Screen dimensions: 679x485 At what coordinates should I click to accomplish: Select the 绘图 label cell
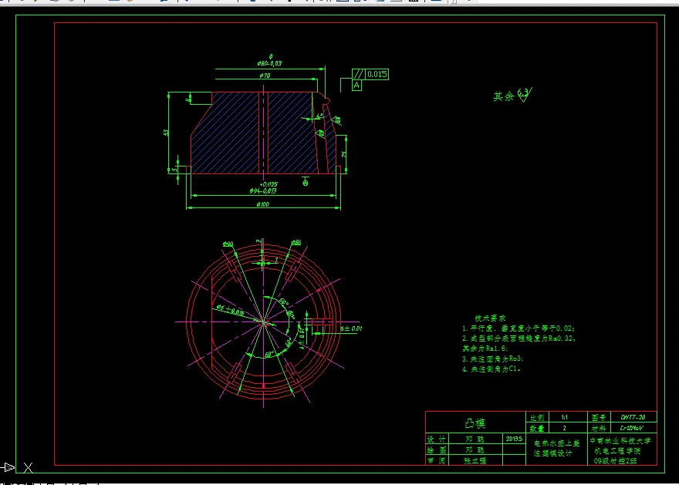pyautogui.click(x=437, y=450)
